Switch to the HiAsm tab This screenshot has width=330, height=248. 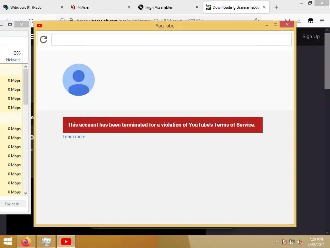click(x=83, y=7)
